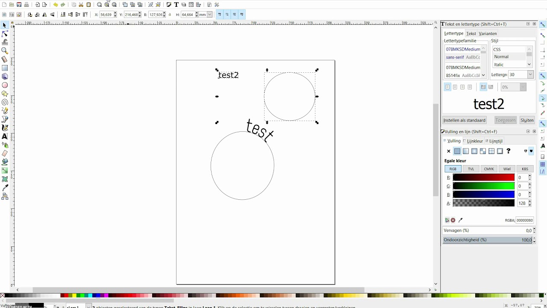Click the RGBA hex value field
Screen dimensions: 547x308
click(x=524, y=220)
